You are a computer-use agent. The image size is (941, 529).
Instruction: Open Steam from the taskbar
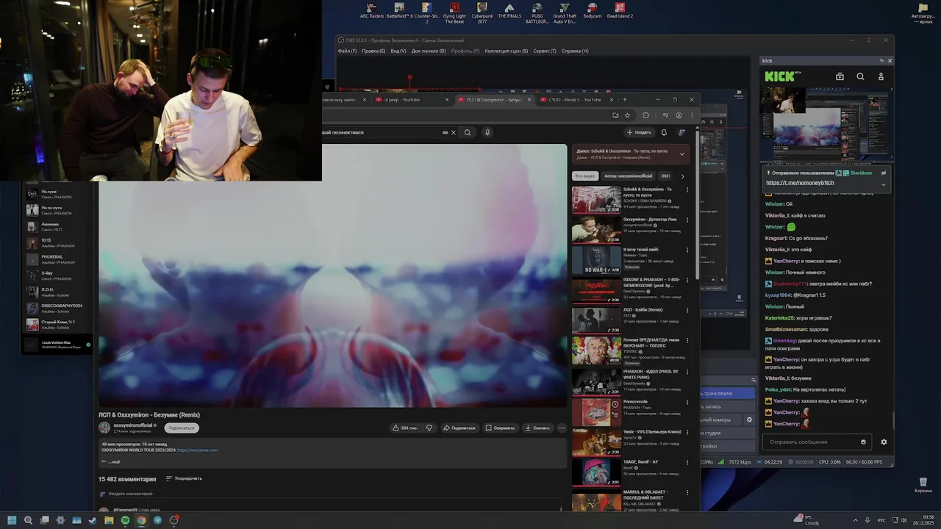point(93,520)
